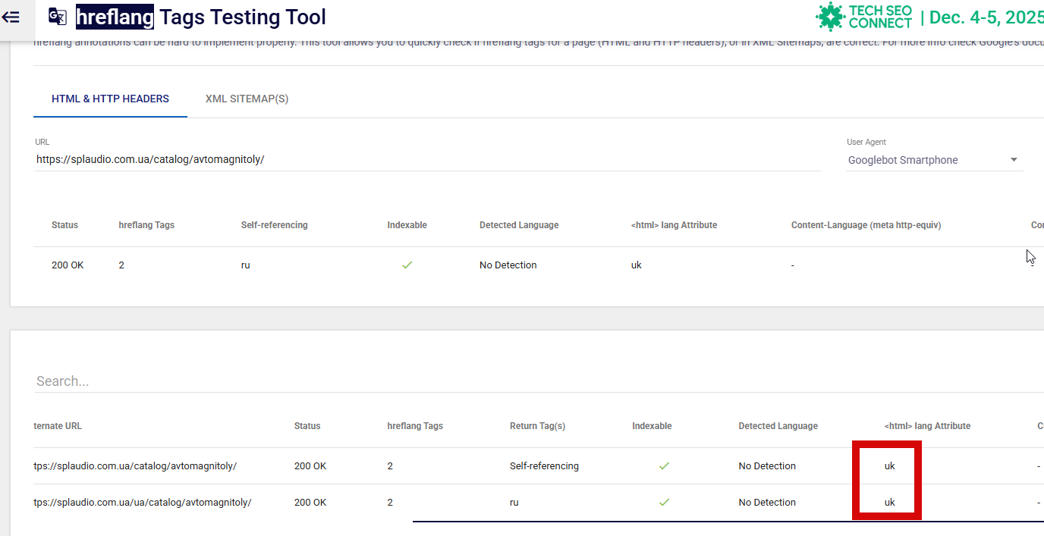This screenshot has height=536, width=1044.
Task: Click the collapse menu arrow icon
Action: coord(11,17)
